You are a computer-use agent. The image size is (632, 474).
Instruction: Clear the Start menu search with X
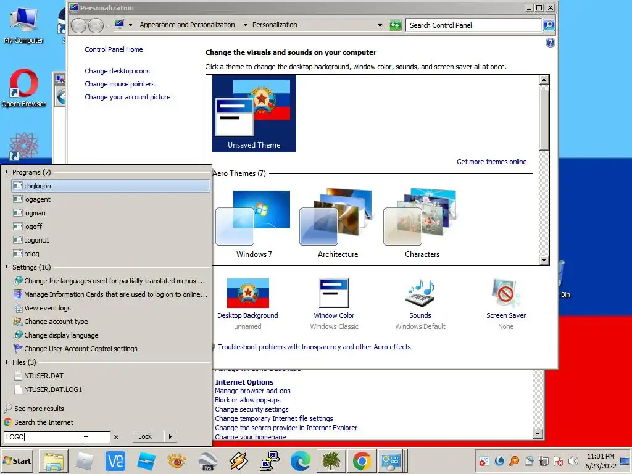pyautogui.click(x=117, y=437)
